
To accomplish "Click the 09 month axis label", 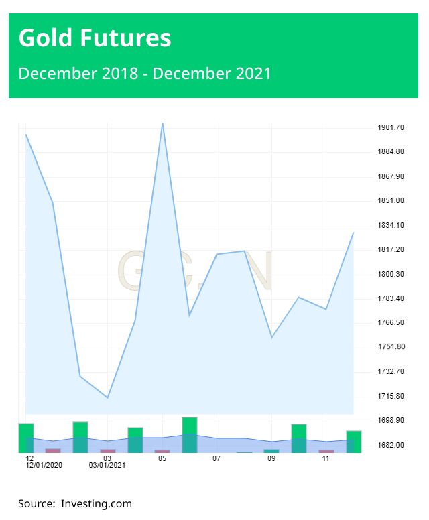I will pos(271,459).
